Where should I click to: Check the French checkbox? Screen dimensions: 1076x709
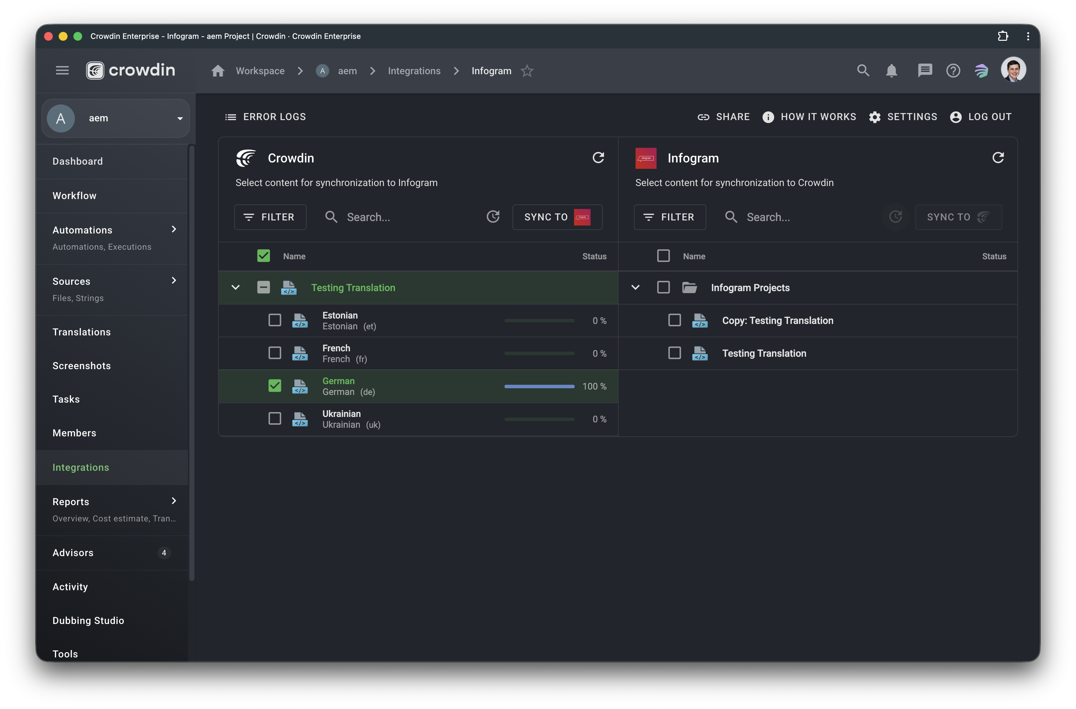(275, 353)
